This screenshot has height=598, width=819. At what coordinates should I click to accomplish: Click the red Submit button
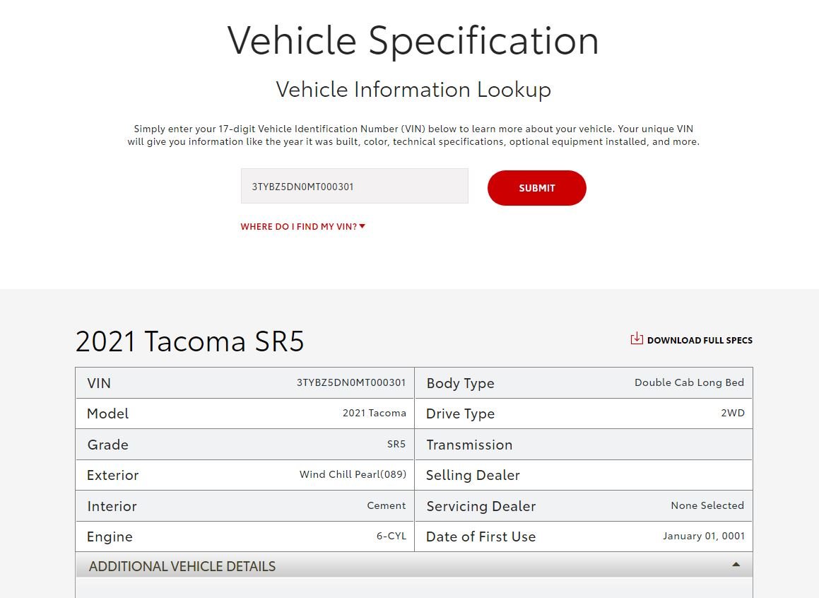pos(536,188)
